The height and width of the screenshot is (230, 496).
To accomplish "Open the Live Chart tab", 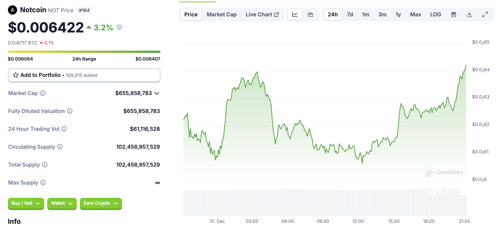I will tap(262, 15).
